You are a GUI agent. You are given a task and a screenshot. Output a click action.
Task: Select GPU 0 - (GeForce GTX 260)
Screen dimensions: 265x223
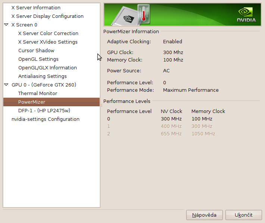tap(44, 85)
